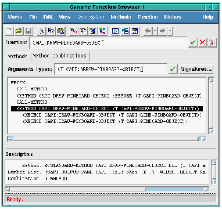Click down arrow of Description vertical scrollbar
The width and height of the screenshot is (222, 210).
[x=214, y=182]
